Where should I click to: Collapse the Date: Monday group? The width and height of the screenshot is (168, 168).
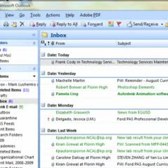click(43, 105)
